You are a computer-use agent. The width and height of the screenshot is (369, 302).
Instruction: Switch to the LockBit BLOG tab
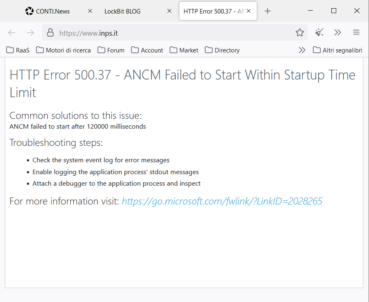(122, 11)
